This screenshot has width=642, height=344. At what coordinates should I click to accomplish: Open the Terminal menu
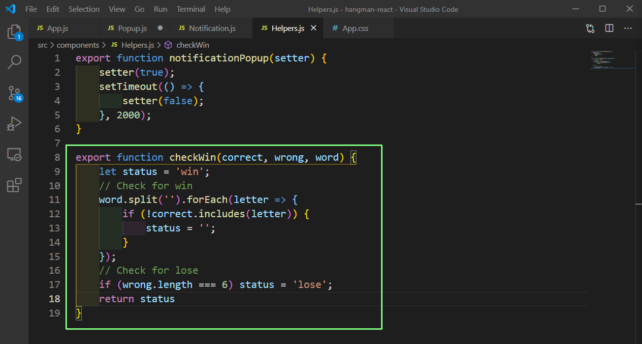(191, 9)
